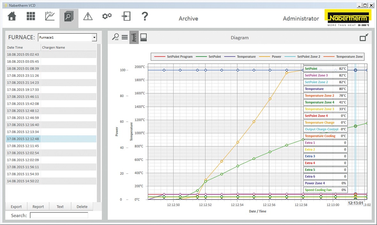Select highlighted entry 17.08.2015 12:12:48
Screen dimensions: 377x225
pyautogui.click(x=51, y=139)
